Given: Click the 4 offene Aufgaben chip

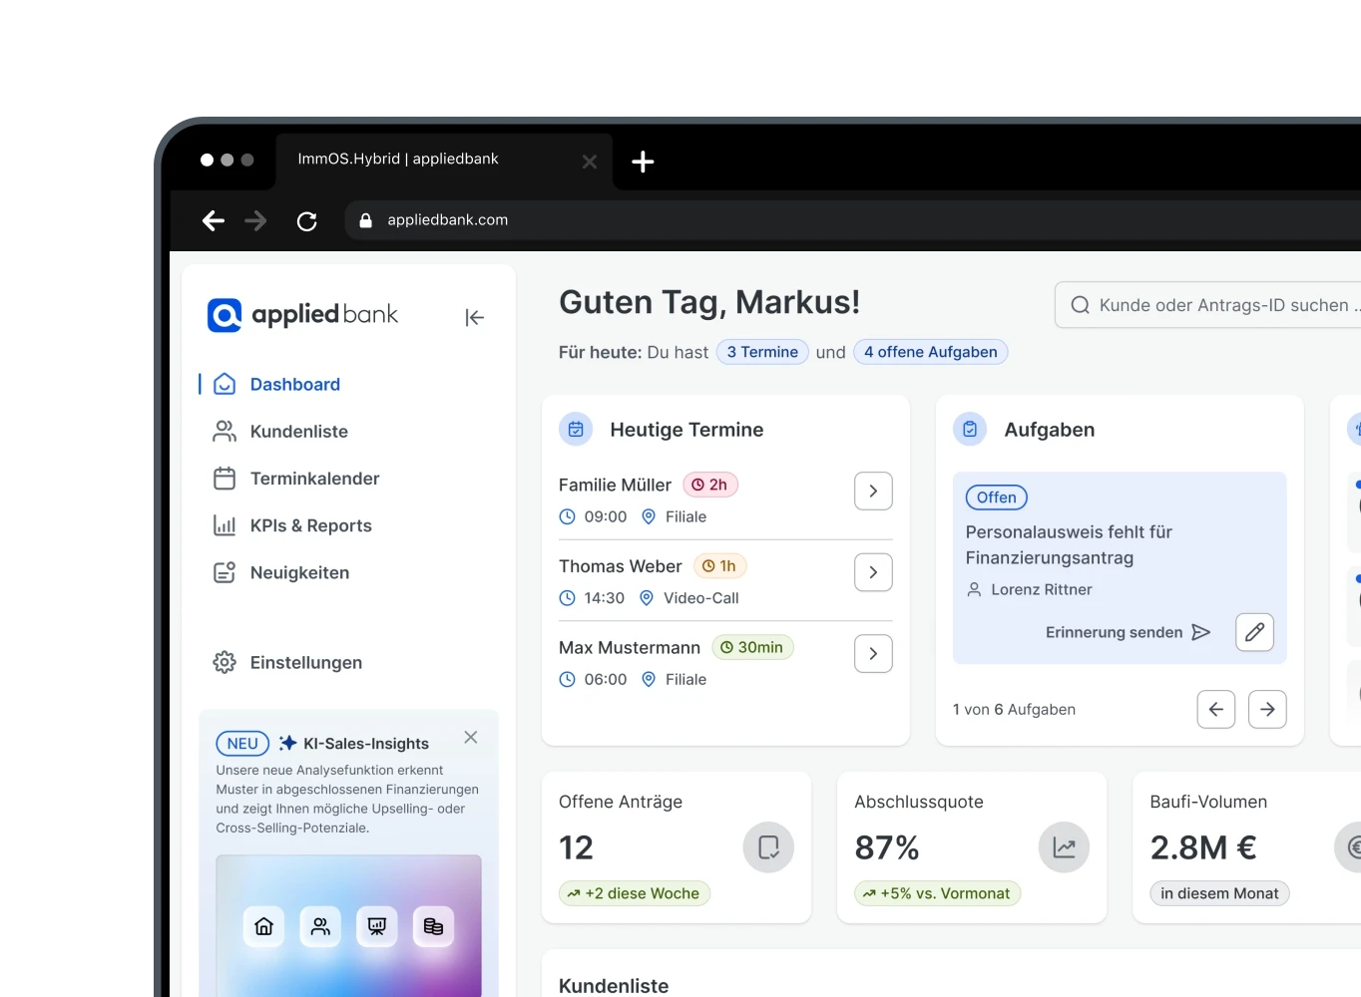Looking at the screenshot, I should pyautogui.click(x=929, y=351).
